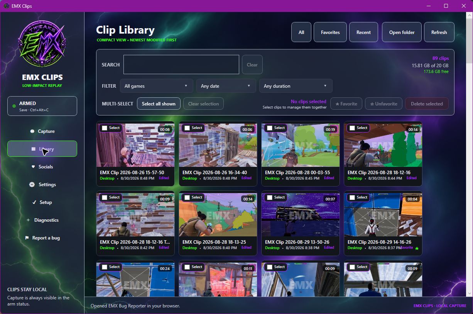The image size is (473, 314).
Task: Tick Select checkbox on clip 15-57-50
Action: tap(105, 128)
